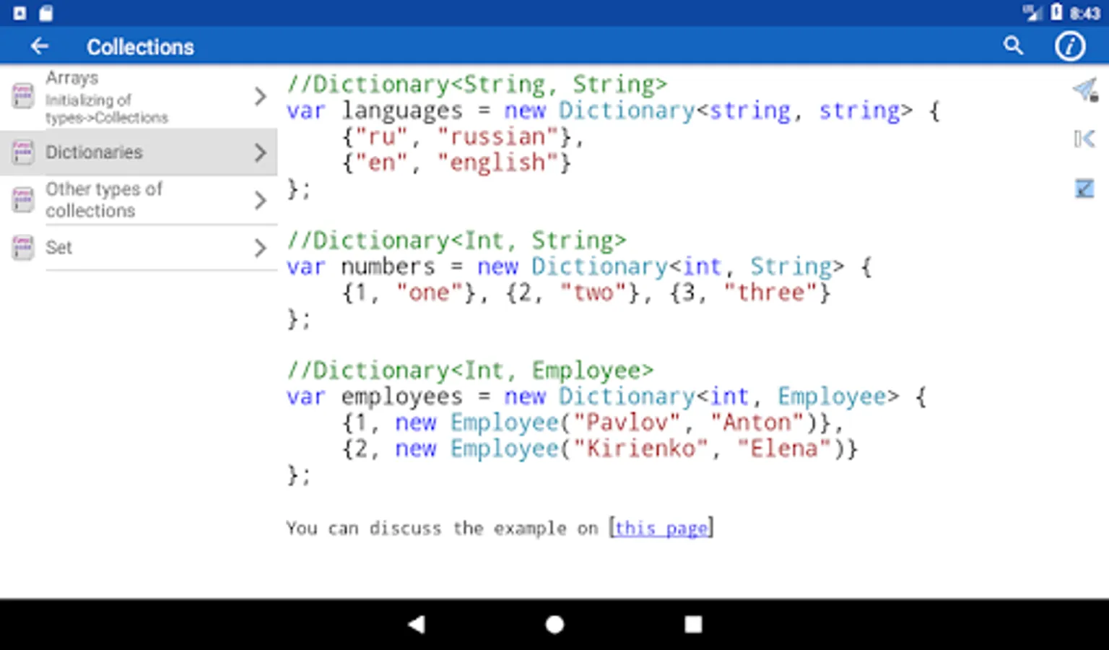Tap the SD card status bar icon
1109x650 pixels.
point(45,13)
